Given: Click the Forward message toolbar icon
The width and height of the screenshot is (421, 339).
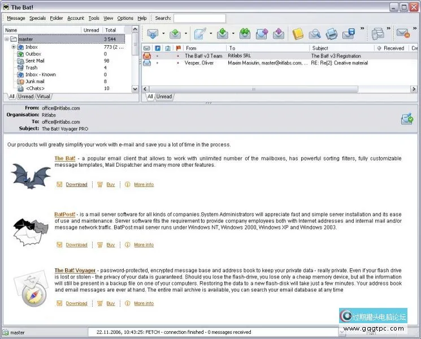Looking at the screenshot, I should 262,34.
